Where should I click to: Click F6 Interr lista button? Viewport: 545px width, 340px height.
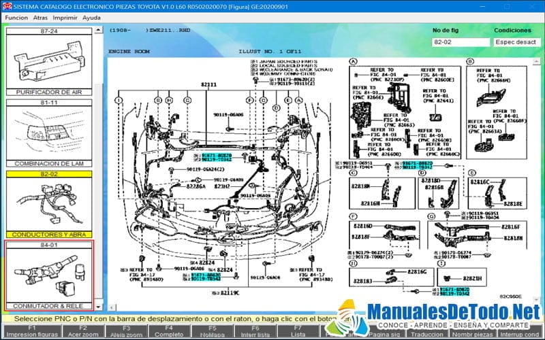[255, 331]
